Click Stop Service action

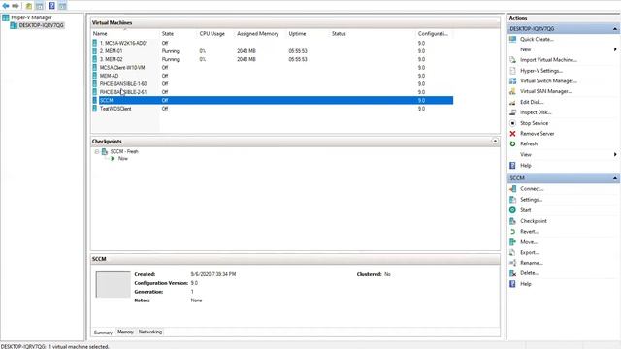[534, 123]
